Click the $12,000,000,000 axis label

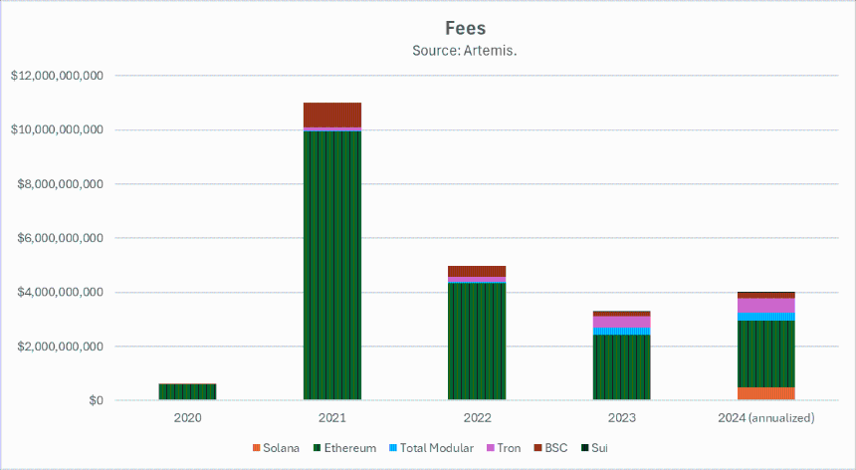pos(58,76)
